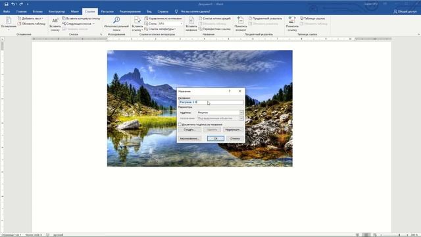Screen dimensions: 421x237
Task: Open the Файл tab
Action: pos(7,12)
